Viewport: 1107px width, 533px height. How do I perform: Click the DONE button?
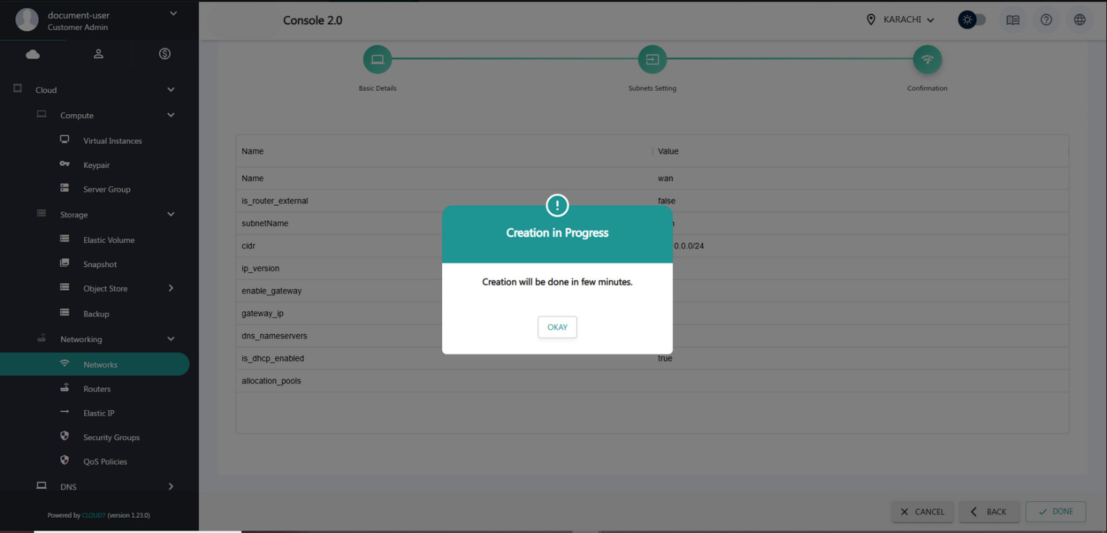[1056, 512]
